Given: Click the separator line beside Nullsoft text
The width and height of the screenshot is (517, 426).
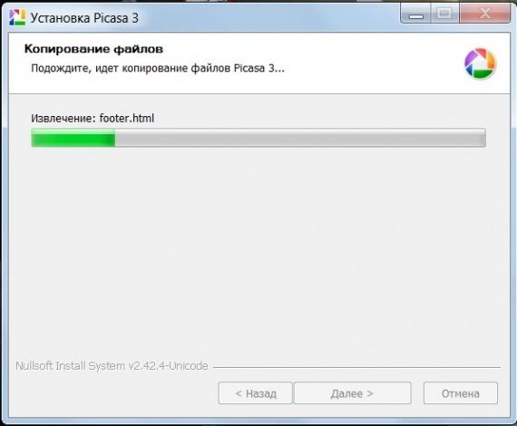Looking at the screenshot, I should coord(356,367).
